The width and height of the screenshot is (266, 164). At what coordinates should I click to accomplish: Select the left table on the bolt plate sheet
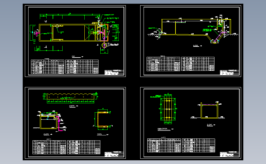(164, 146)
